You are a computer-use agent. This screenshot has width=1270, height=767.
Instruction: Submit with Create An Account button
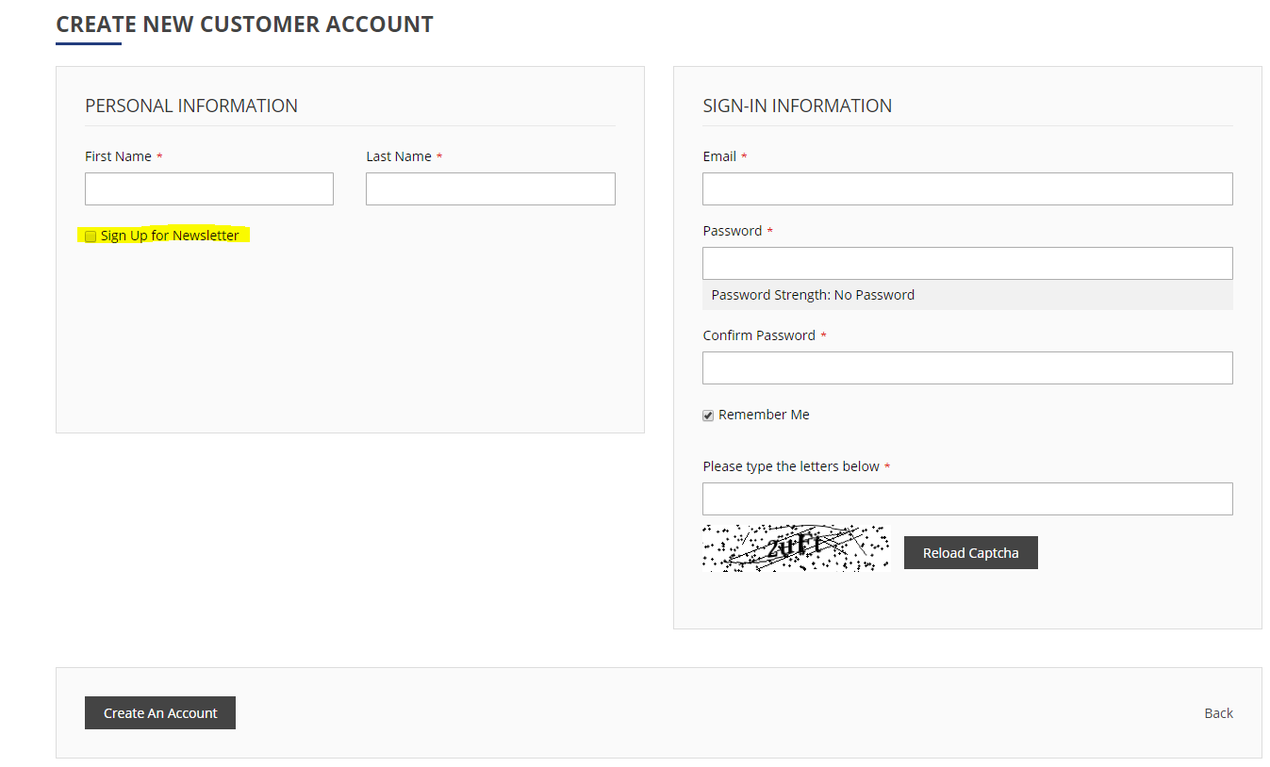160,713
